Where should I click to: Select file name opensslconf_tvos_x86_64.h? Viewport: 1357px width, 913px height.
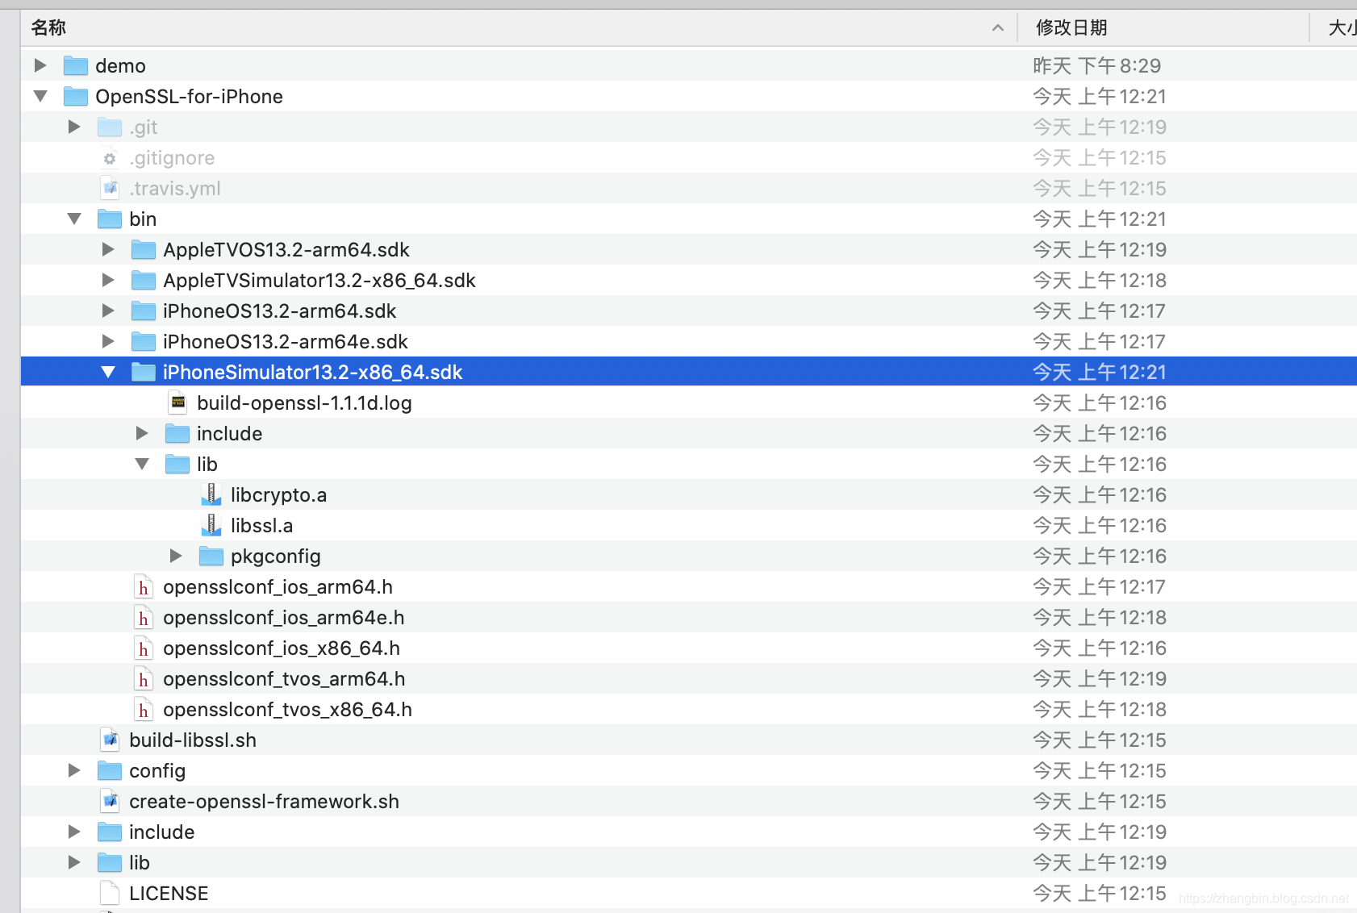click(x=287, y=710)
